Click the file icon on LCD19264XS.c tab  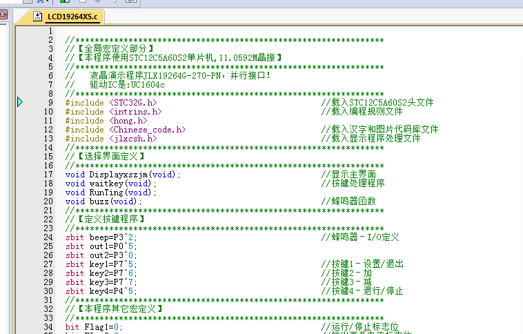(x=38, y=17)
